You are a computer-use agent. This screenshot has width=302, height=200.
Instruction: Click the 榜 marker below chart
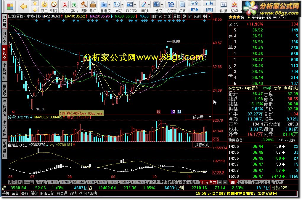point(173,112)
